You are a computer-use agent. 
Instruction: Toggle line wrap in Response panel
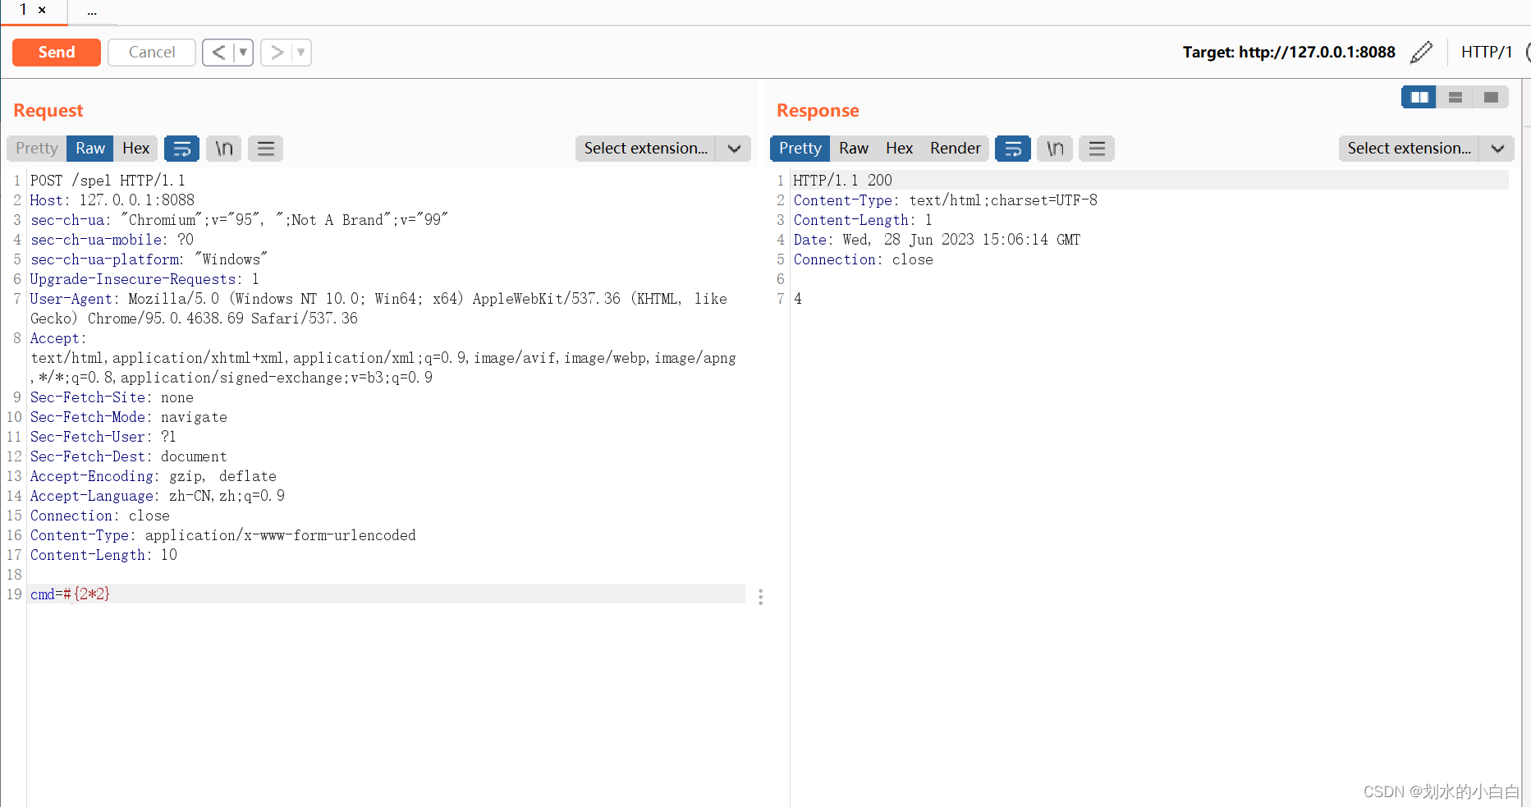pos(1013,149)
